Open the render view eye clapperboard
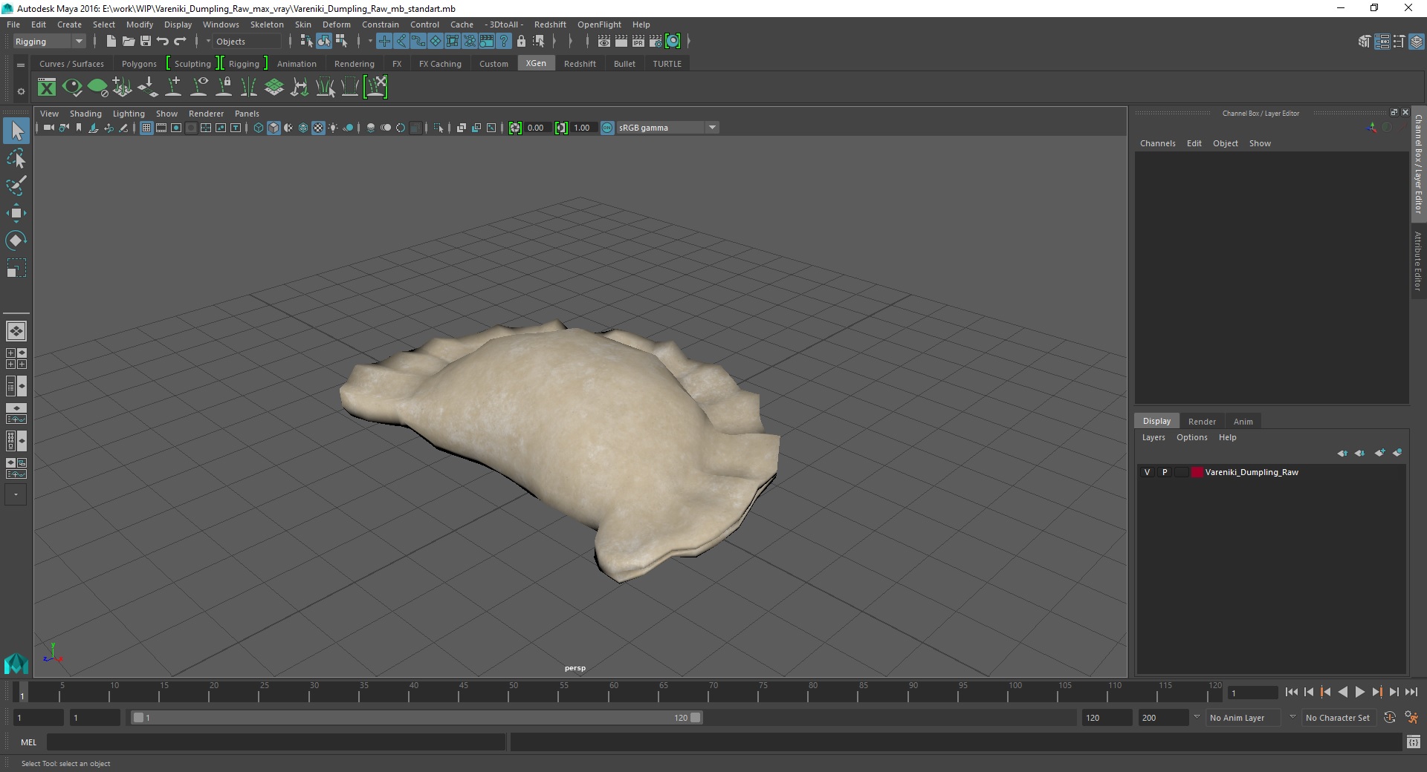 (x=604, y=42)
